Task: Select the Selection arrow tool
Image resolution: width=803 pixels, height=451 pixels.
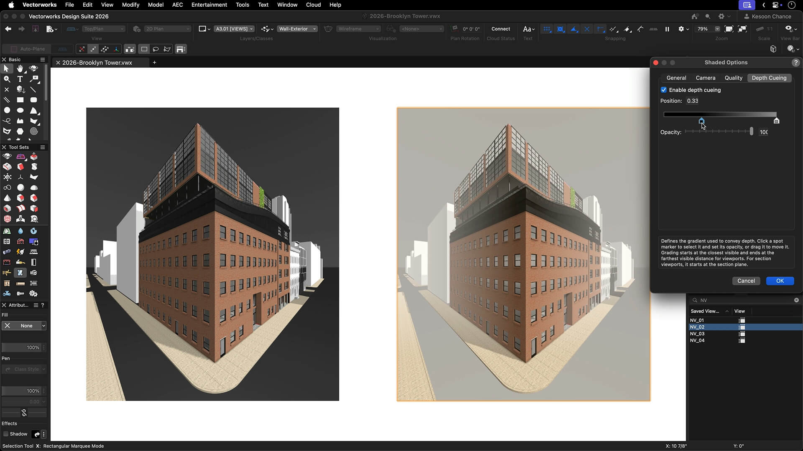Action: 7,68
